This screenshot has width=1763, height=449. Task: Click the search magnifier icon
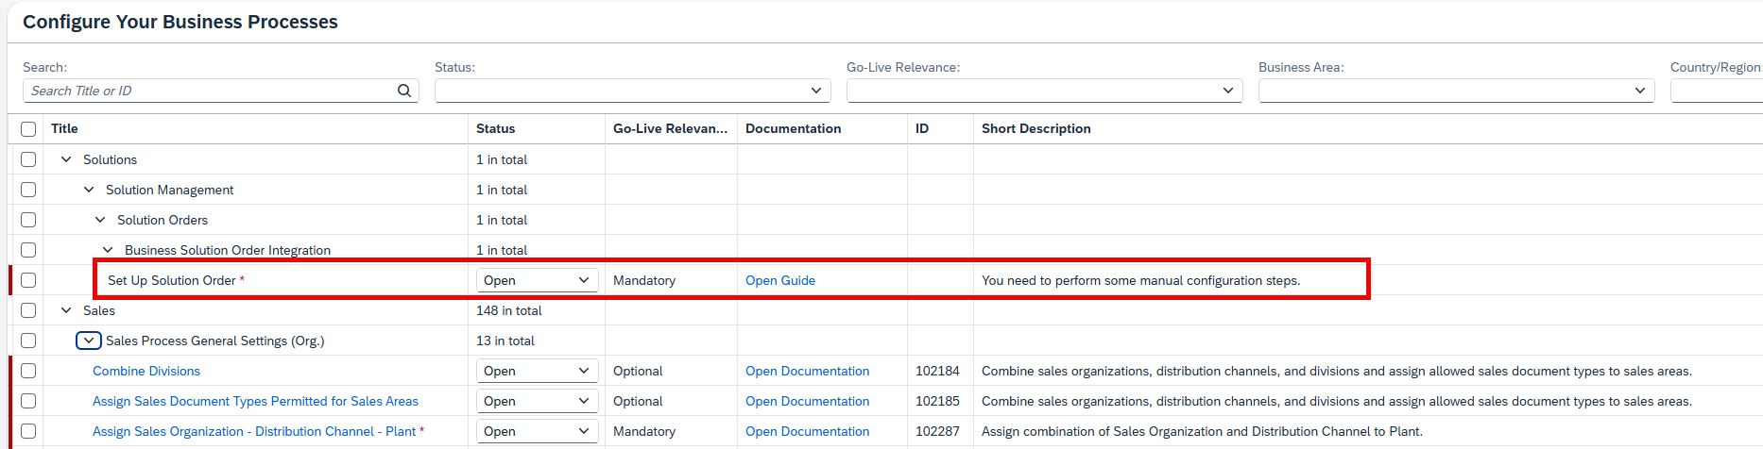(404, 91)
